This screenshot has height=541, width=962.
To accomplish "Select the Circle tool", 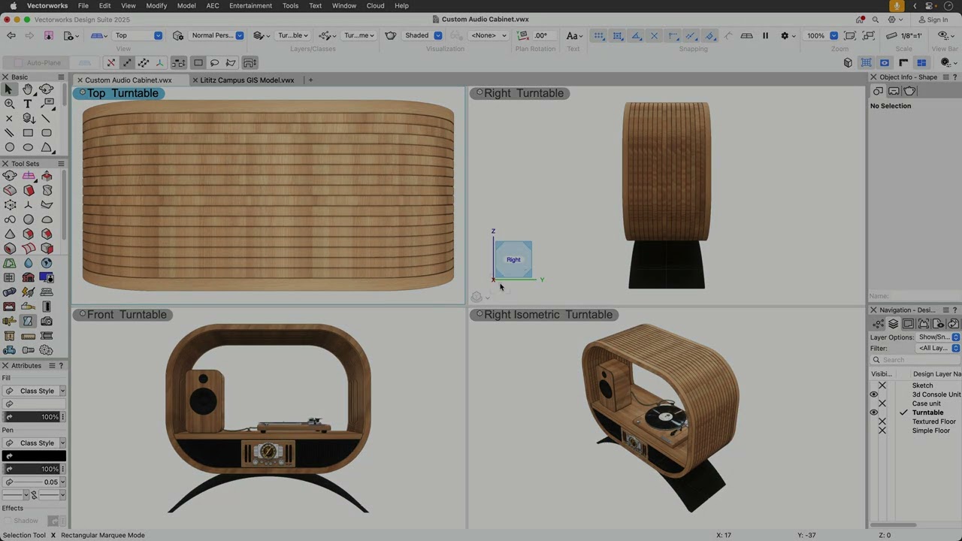I will click(x=9, y=147).
